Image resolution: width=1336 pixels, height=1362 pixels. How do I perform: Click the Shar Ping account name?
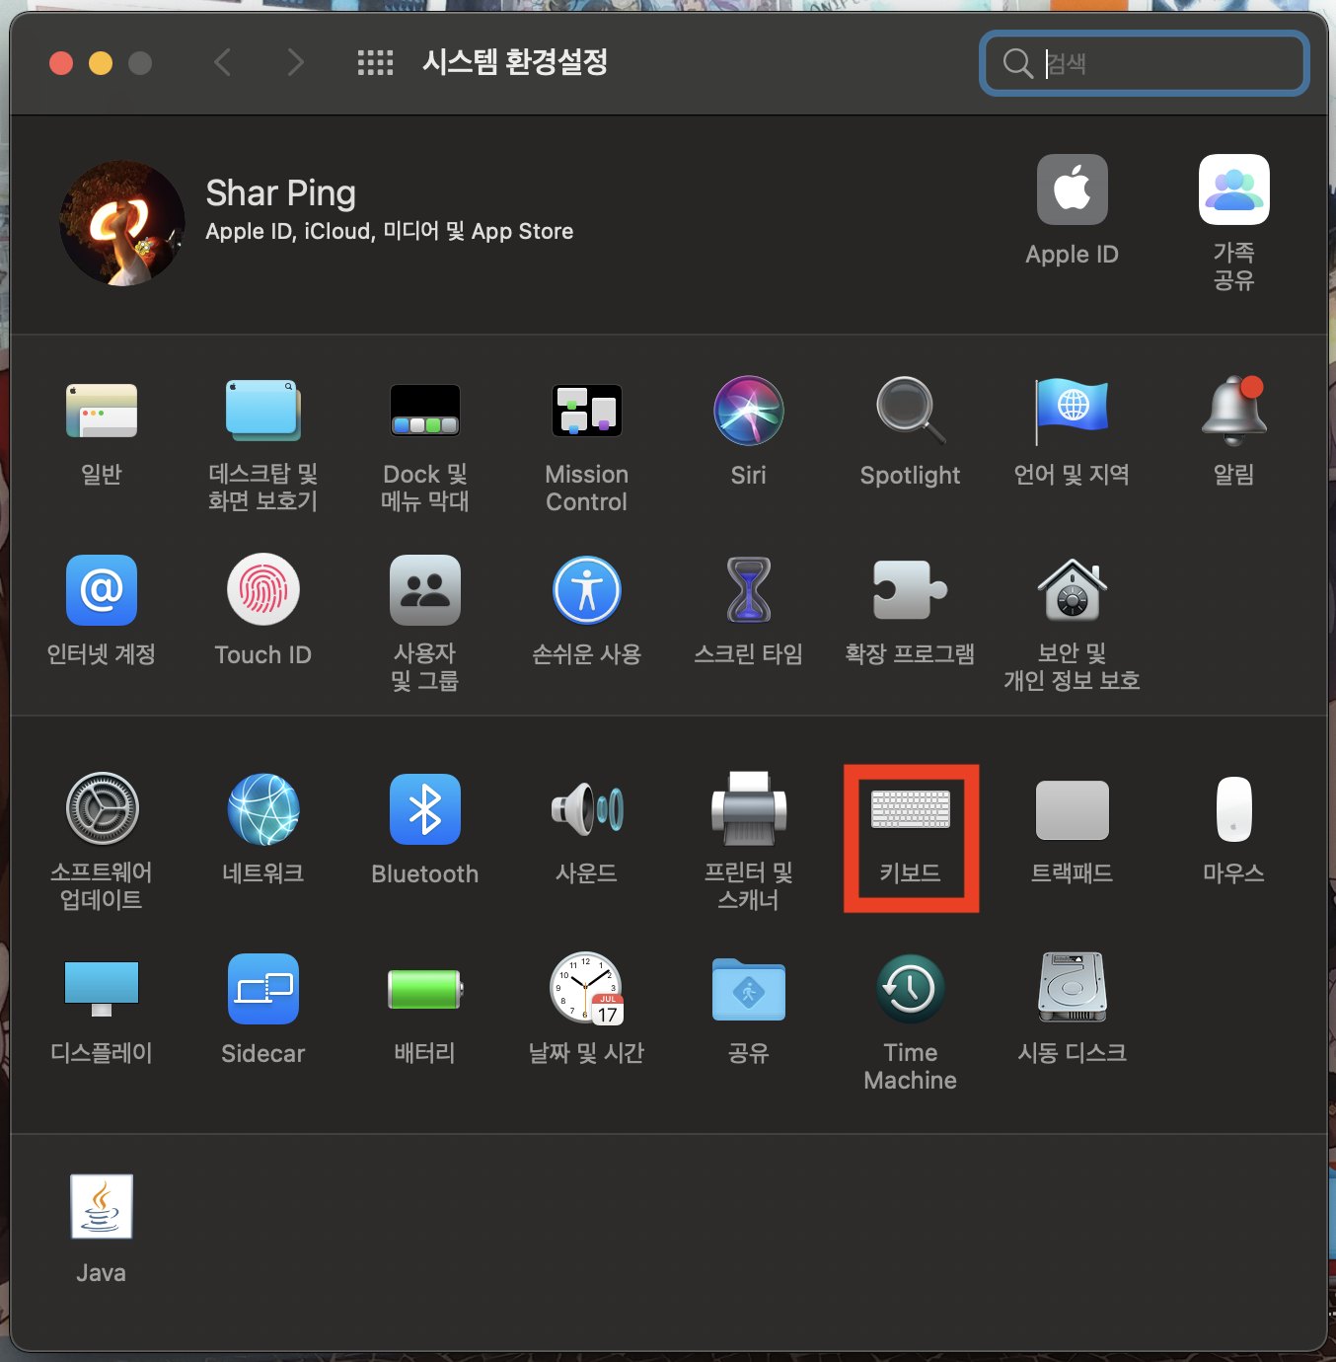280,193
